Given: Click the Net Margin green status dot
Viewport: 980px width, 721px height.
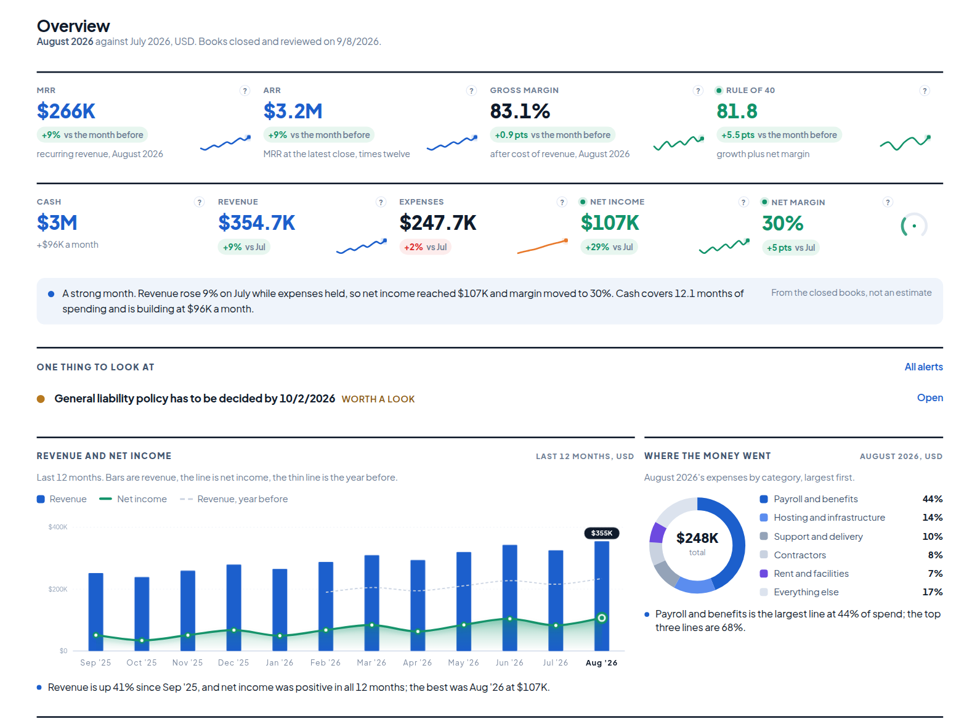Looking at the screenshot, I should (x=764, y=202).
